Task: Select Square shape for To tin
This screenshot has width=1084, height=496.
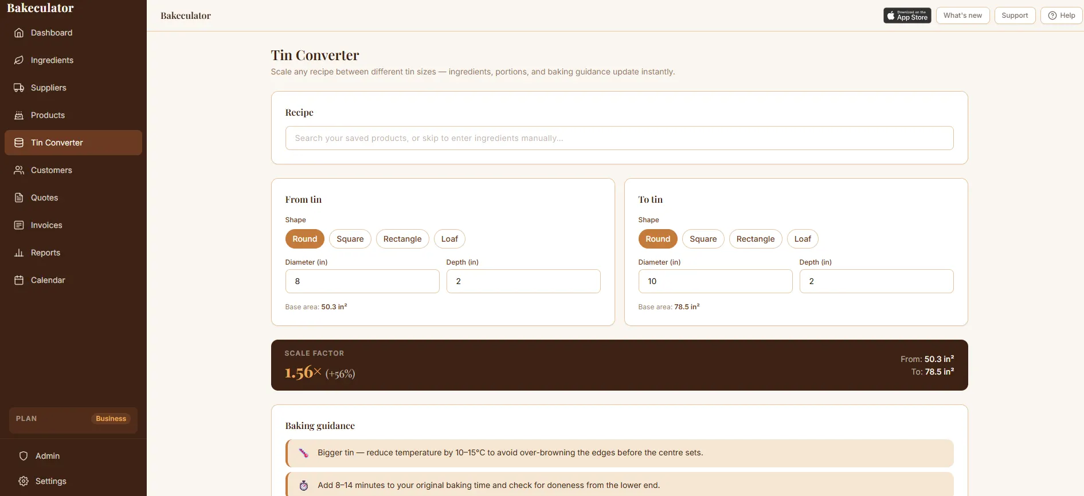Action: pos(703,239)
